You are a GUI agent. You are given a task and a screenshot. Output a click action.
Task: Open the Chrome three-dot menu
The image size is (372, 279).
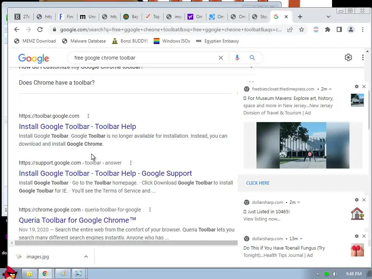click(363, 29)
